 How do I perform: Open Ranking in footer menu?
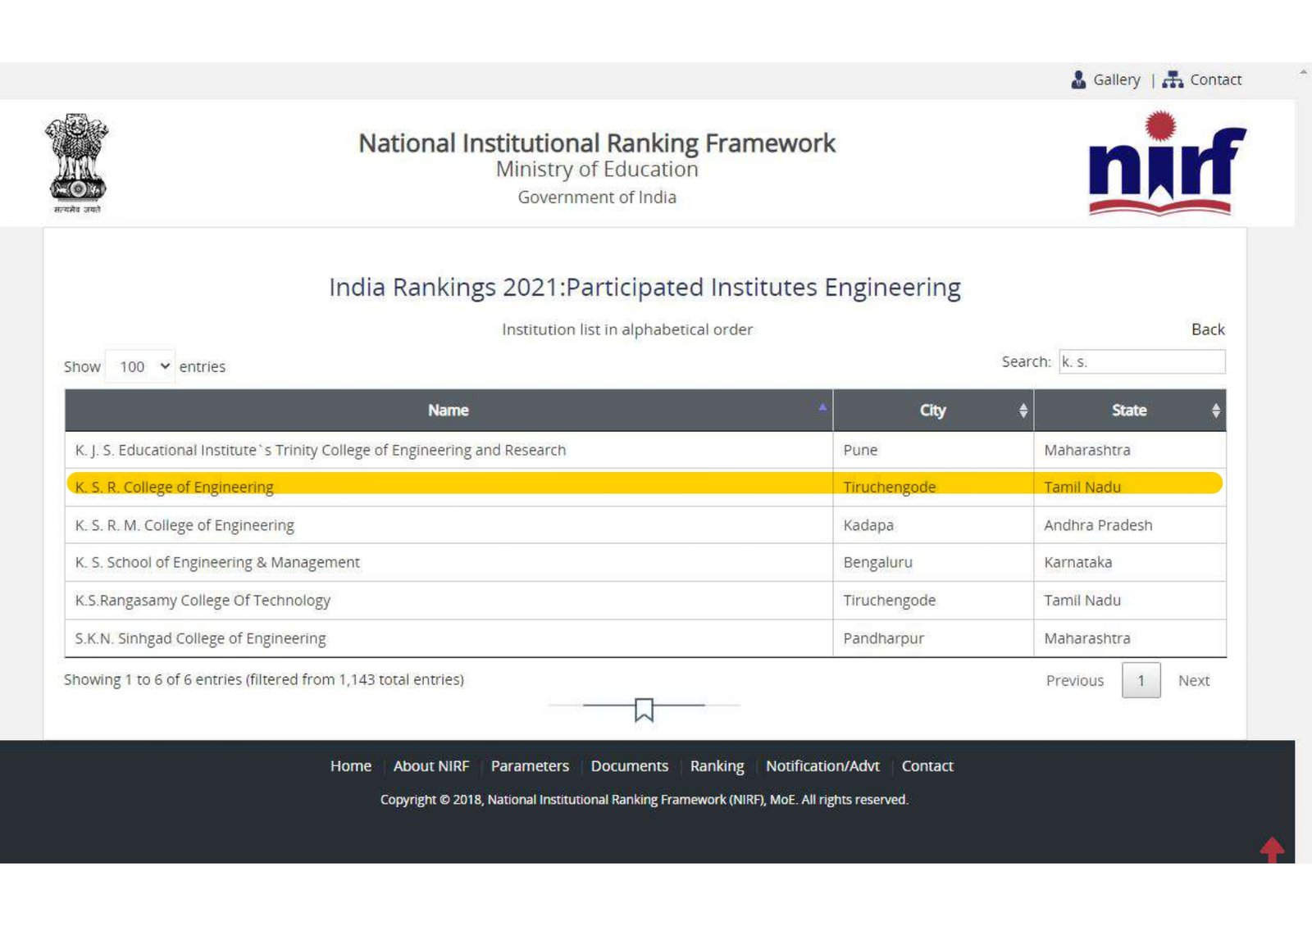717,766
